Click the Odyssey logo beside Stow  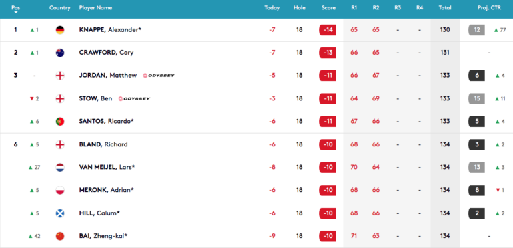pos(134,98)
